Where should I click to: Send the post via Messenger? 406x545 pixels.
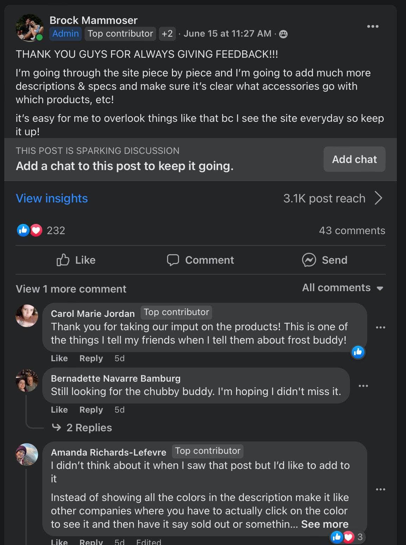pyautogui.click(x=325, y=260)
